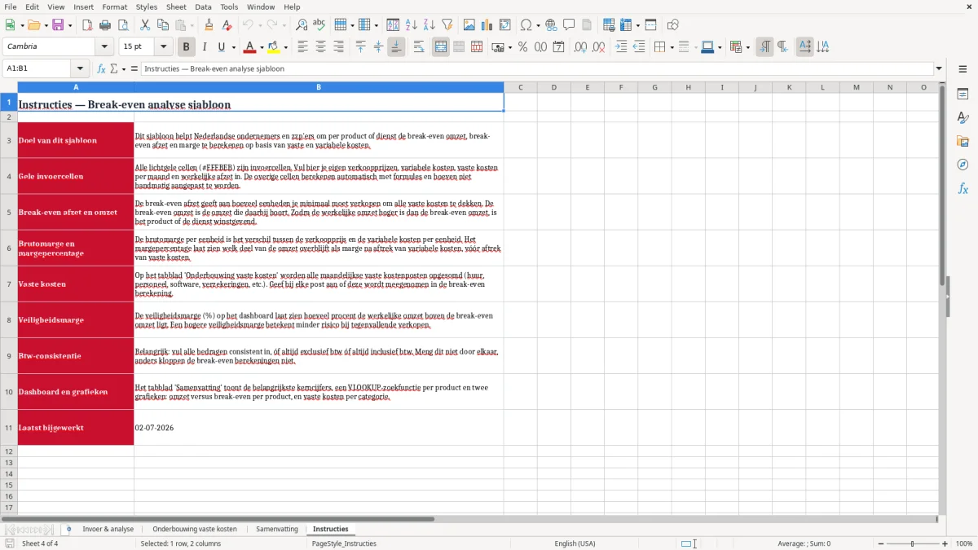Switch to the Invoer & analyse sheet tab
Screen dimensions: 978x550
click(x=108, y=530)
